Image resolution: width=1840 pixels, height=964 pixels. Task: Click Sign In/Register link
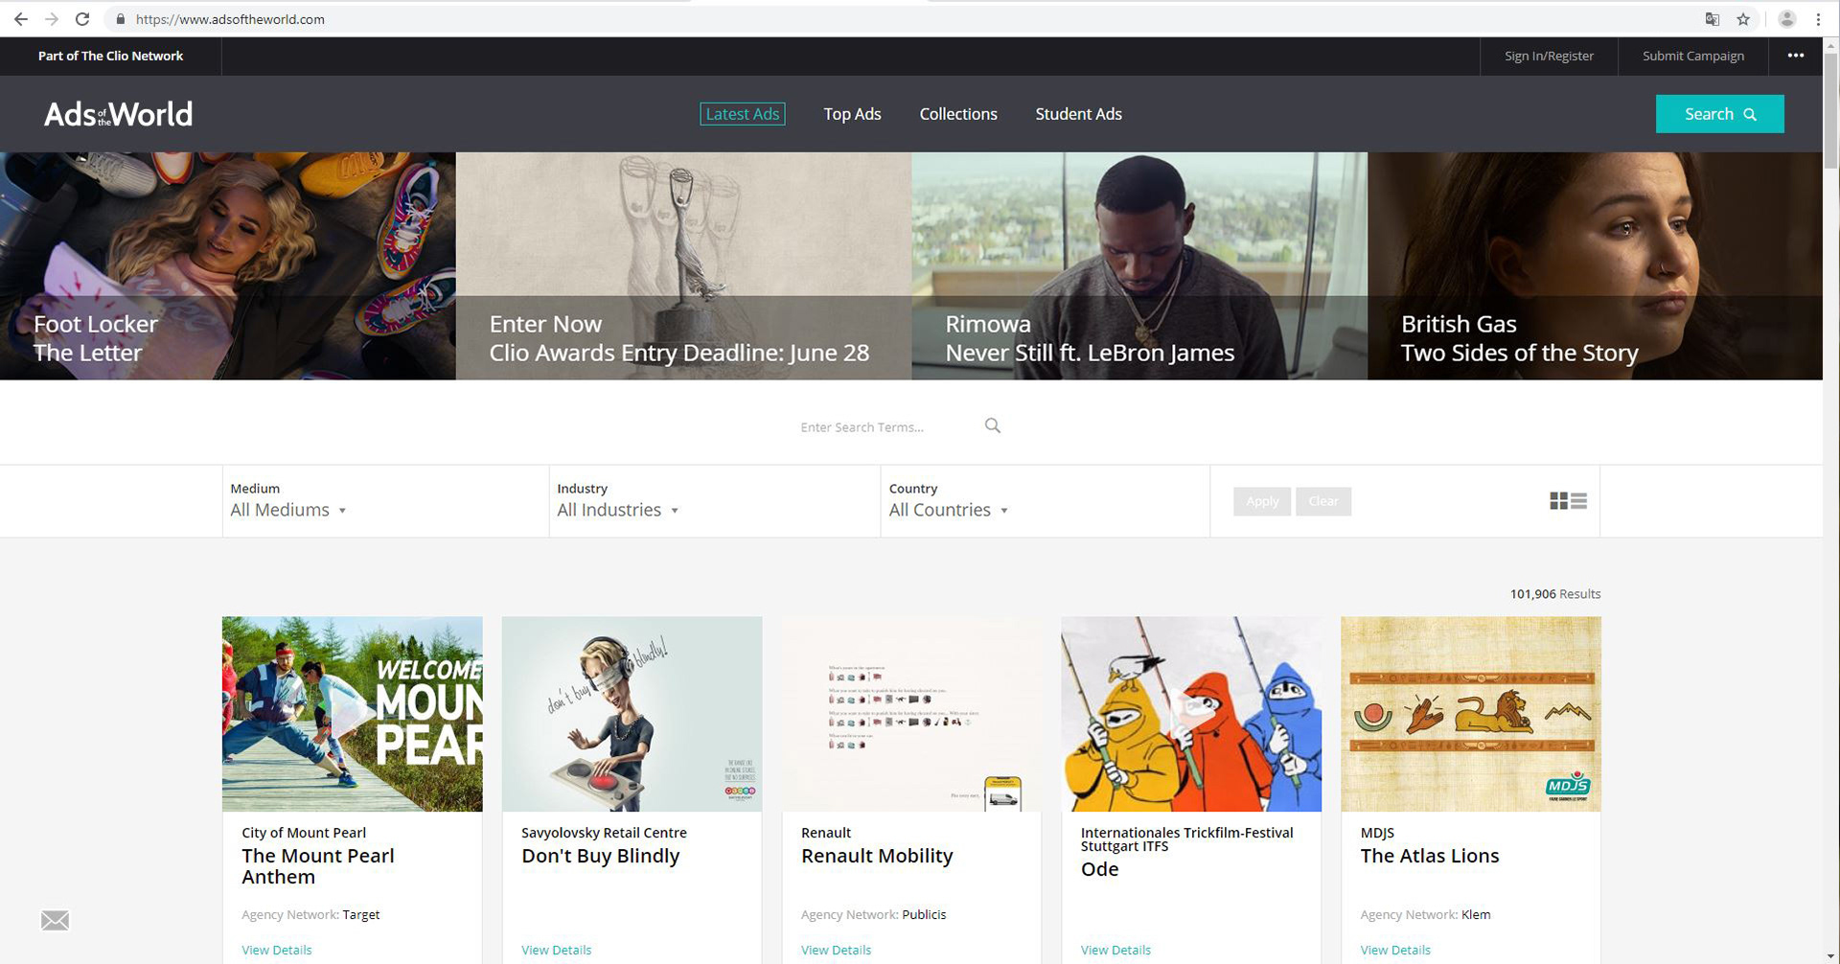click(1549, 56)
